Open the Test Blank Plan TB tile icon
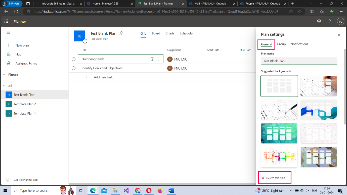The width and height of the screenshot is (347, 195). click(9, 95)
